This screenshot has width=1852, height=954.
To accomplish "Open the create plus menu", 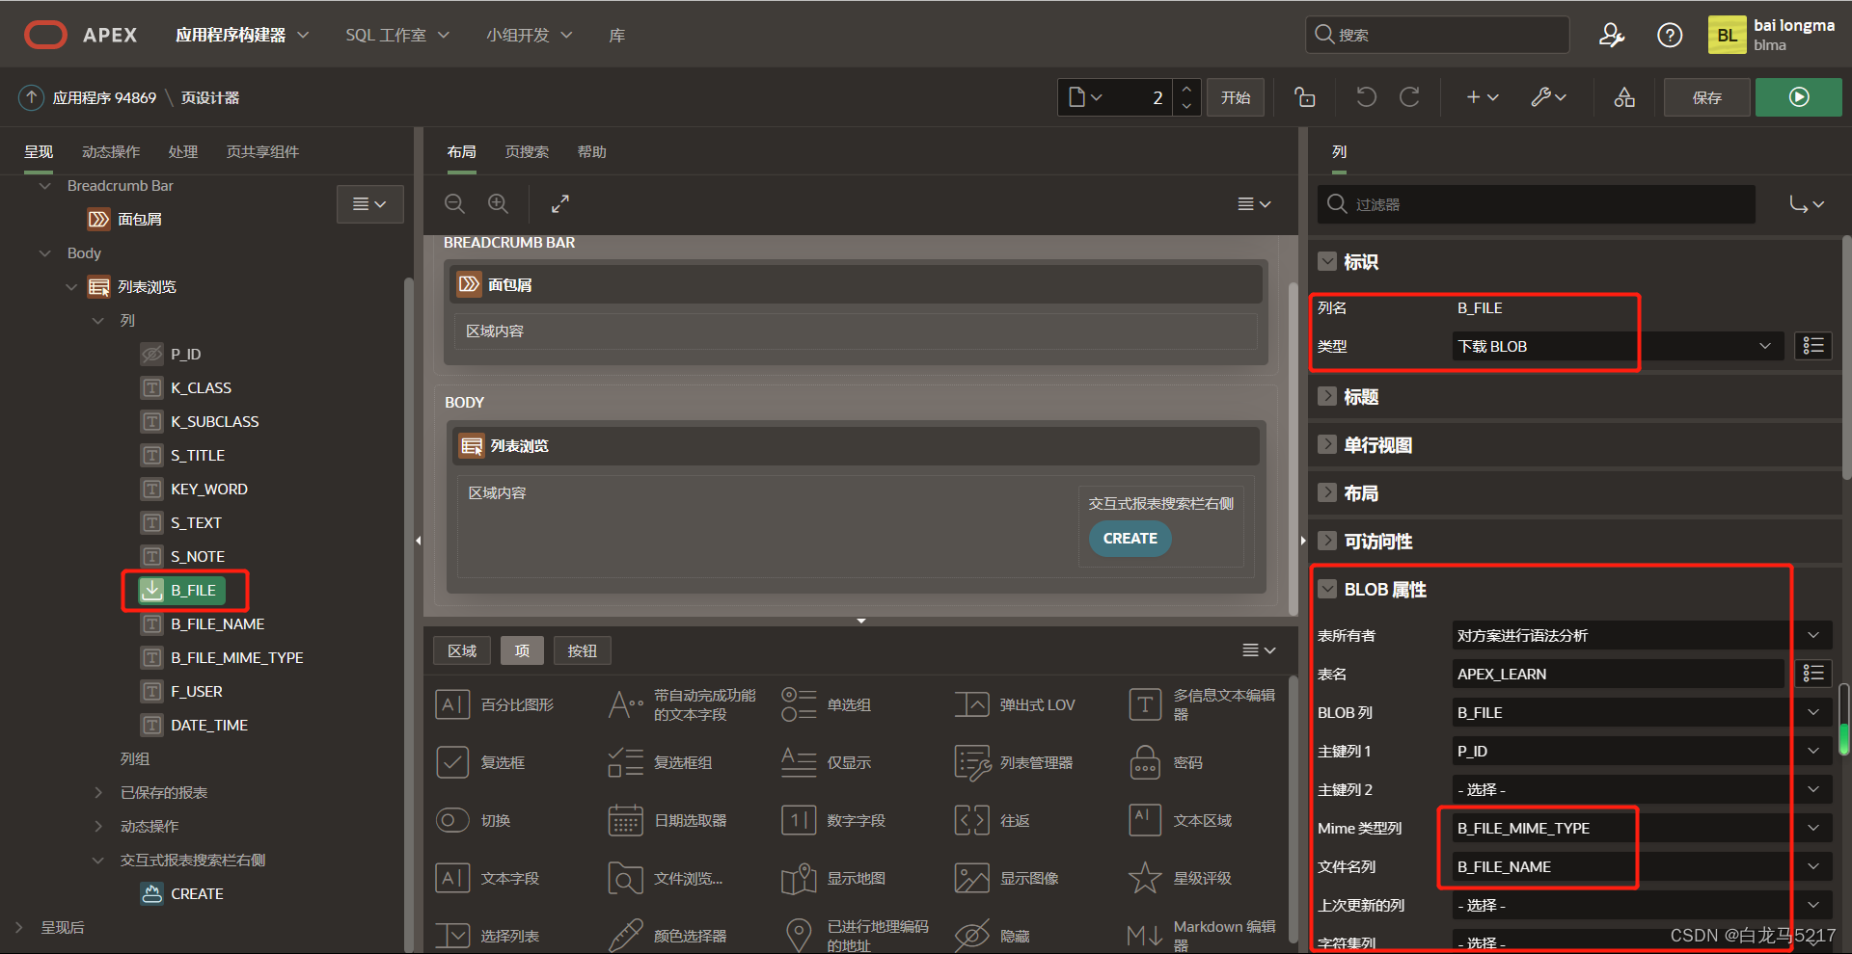I will point(1483,97).
